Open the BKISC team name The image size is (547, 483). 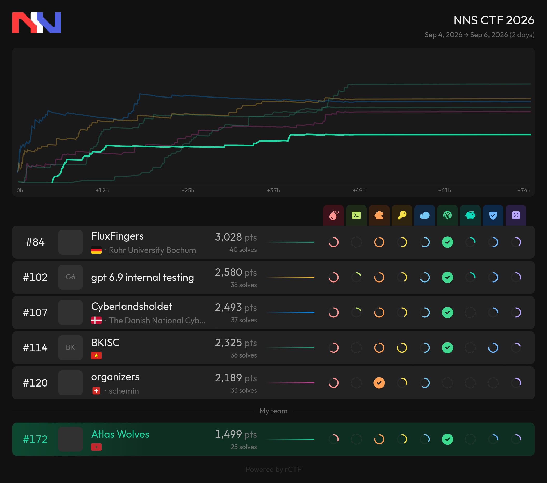point(105,343)
